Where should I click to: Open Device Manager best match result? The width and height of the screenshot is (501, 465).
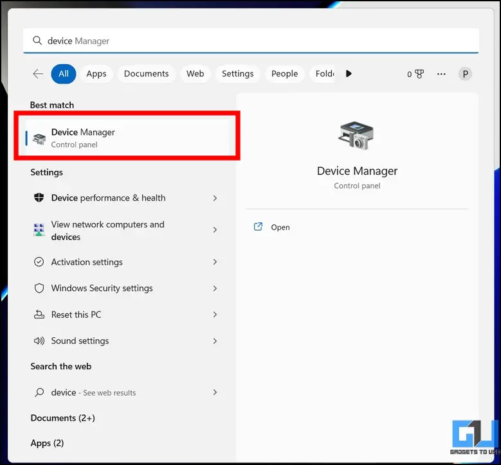coord(127,138)
